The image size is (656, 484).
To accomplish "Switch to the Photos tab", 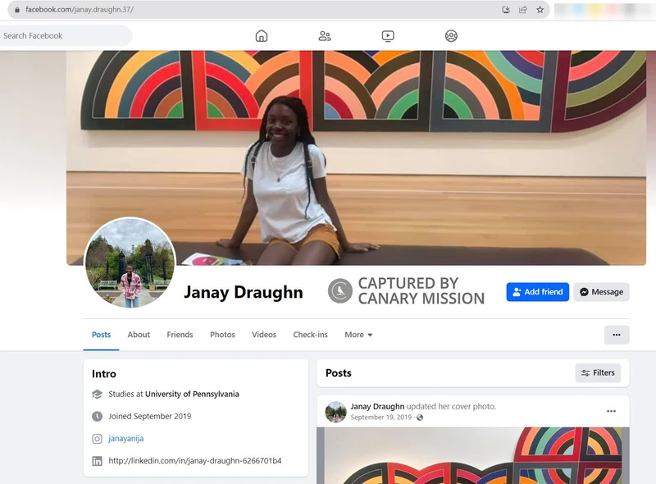I will [222, 335].
